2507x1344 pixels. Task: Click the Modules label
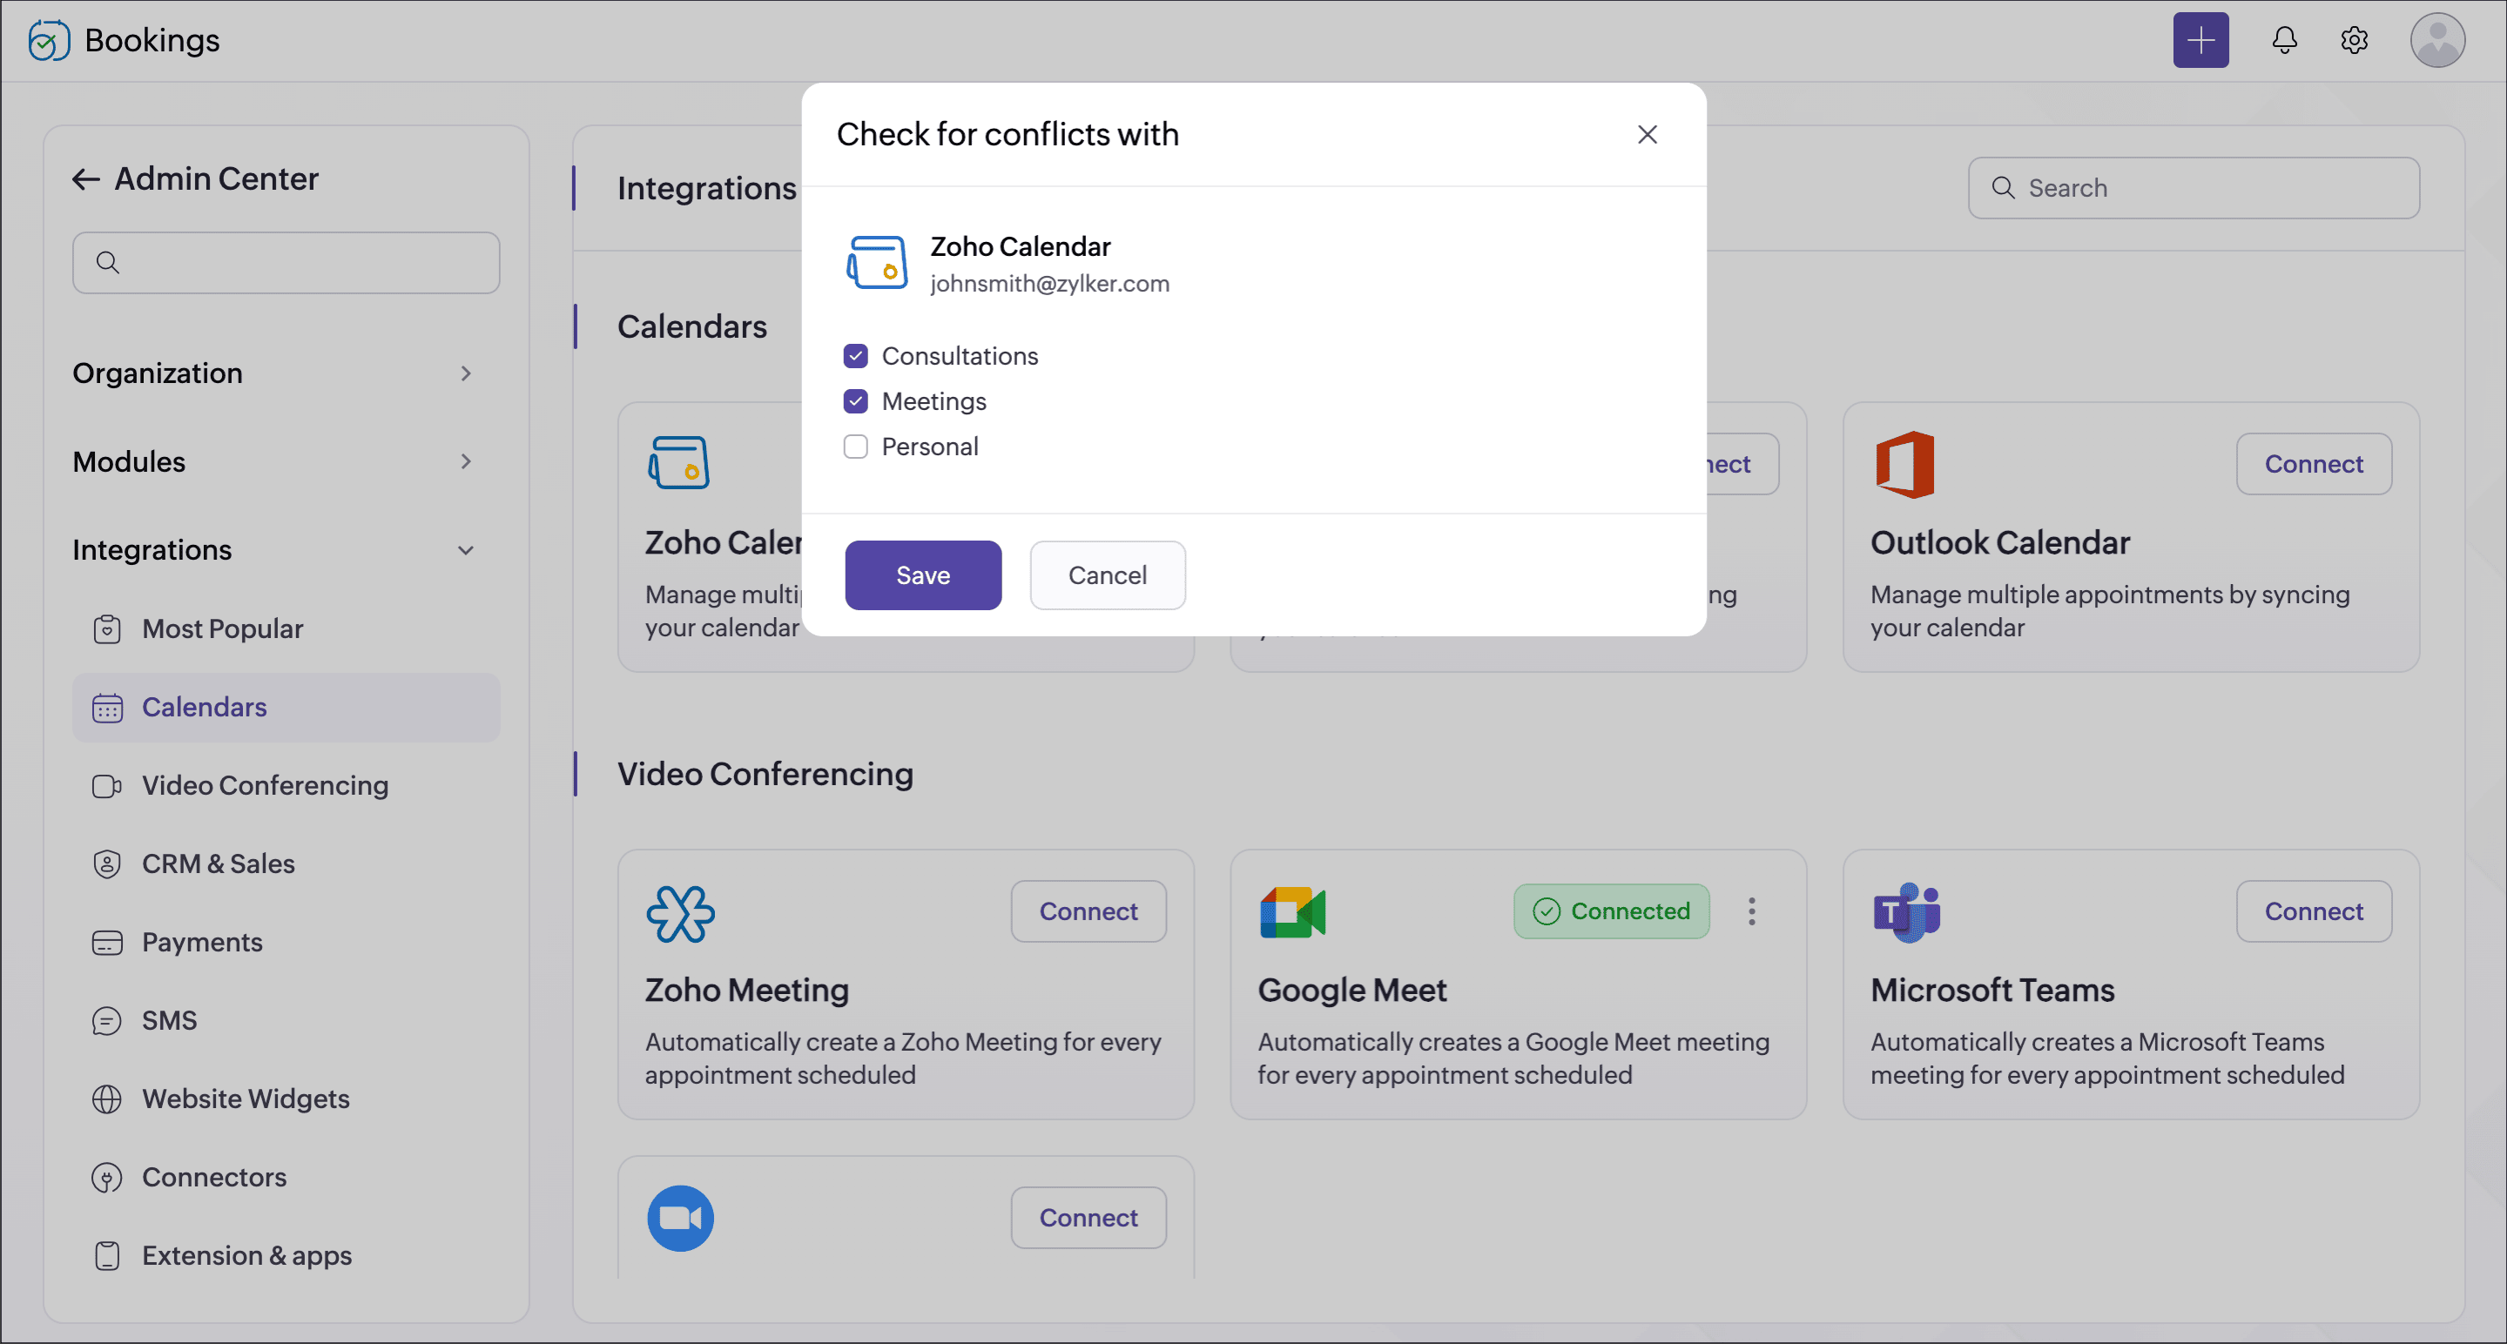coord(130,462)
